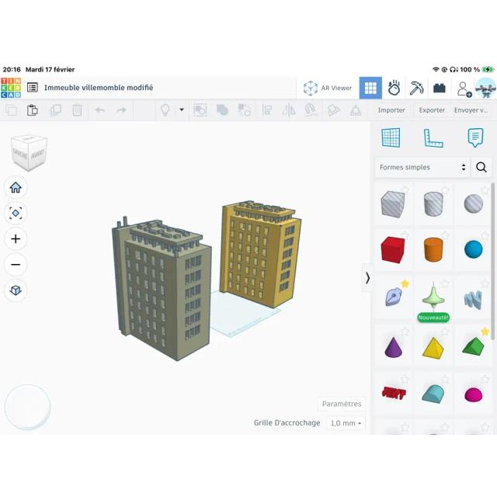Image resolution: width=497 pixels, height=497 pixels.
Task: Zoom in with the plus button
Action: (x=16, y=238)
